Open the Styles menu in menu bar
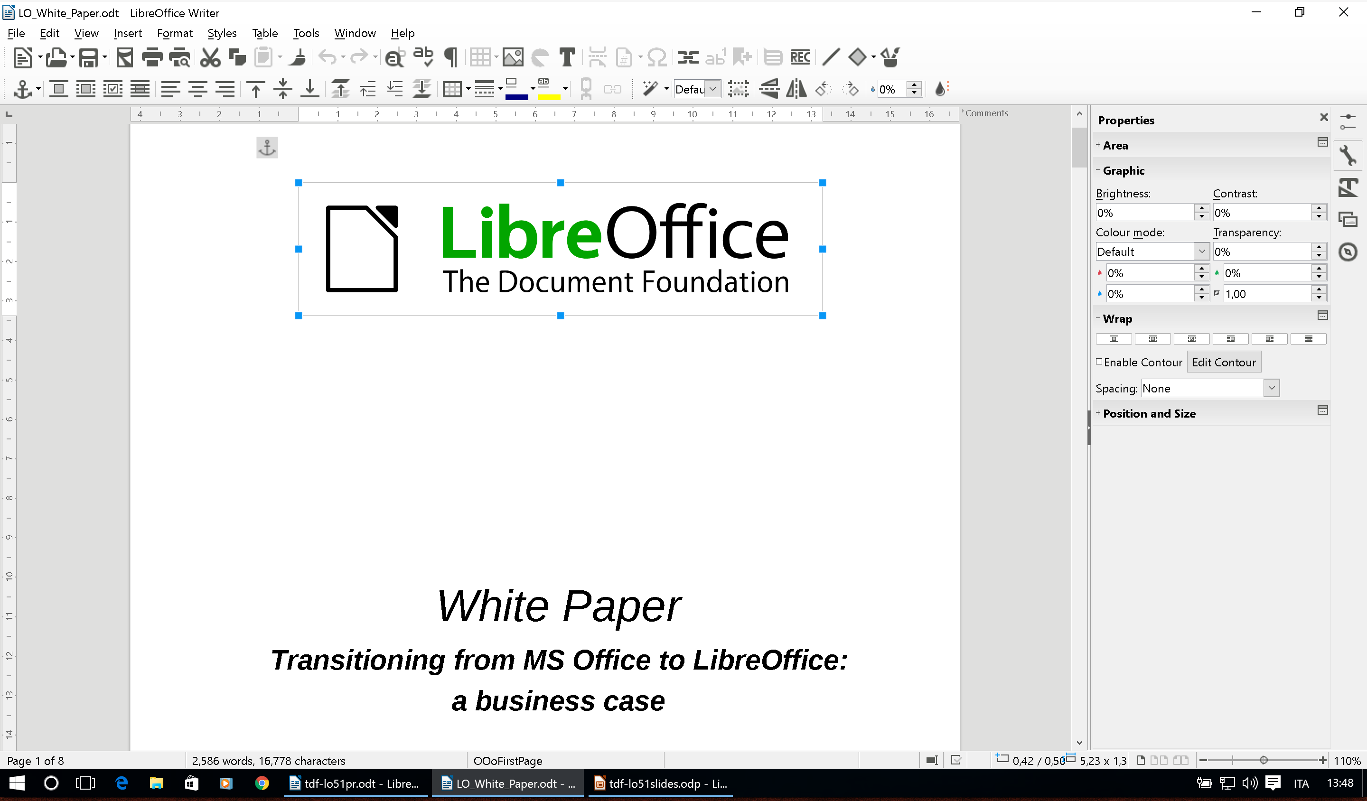The image size is (1367, 801). point(221,32)
